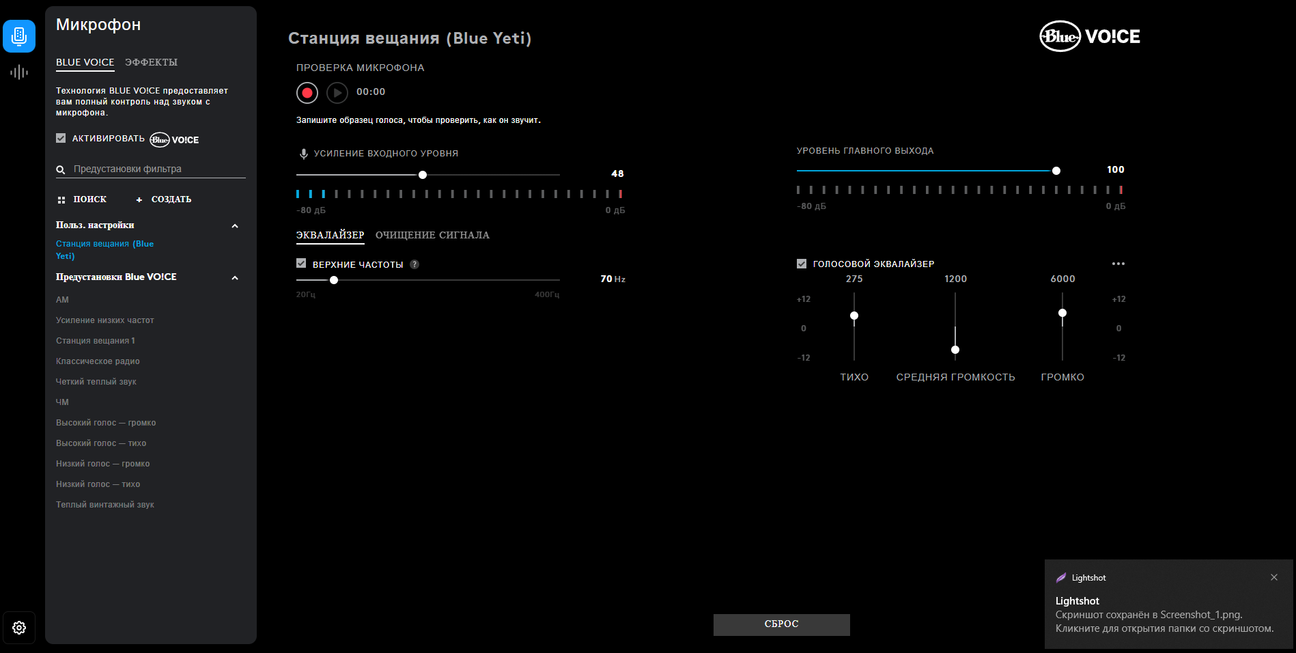Select the Высокий голос — тихо preset
1296x653 pixels.
101,443
